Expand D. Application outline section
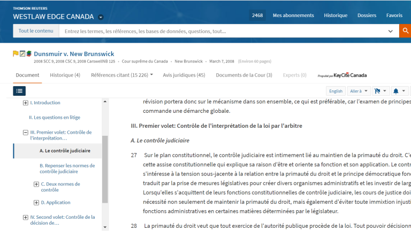This screenshot has height=231, width=411. [36, 203]
